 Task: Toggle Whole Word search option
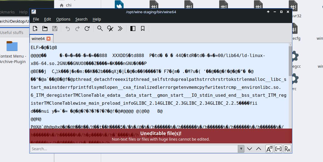coord(278,149)
